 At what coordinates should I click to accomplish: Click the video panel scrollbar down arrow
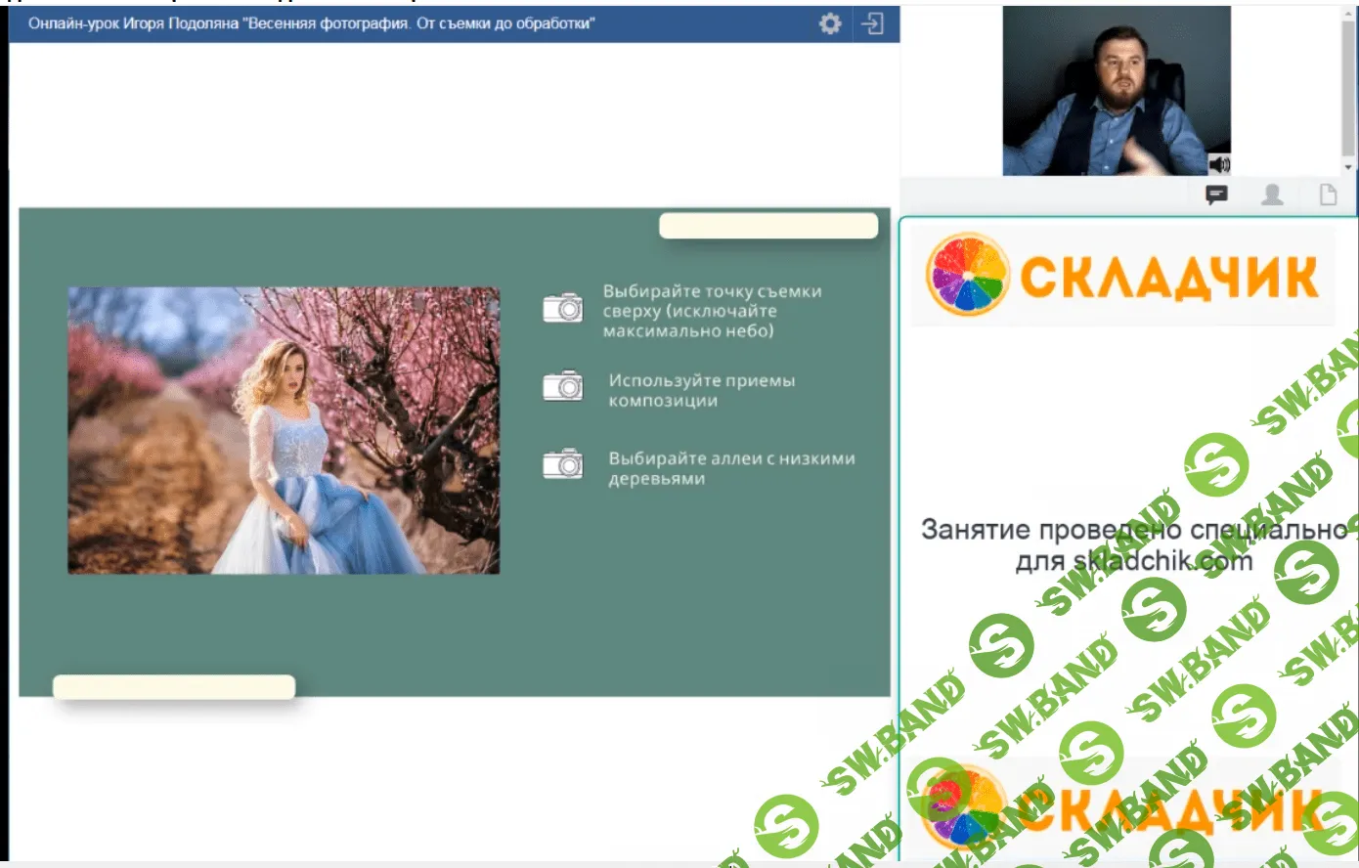tap(1349, 168)
